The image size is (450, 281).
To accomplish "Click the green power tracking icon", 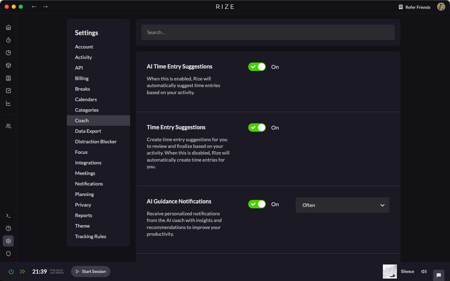I will click(x=11, y=272).
